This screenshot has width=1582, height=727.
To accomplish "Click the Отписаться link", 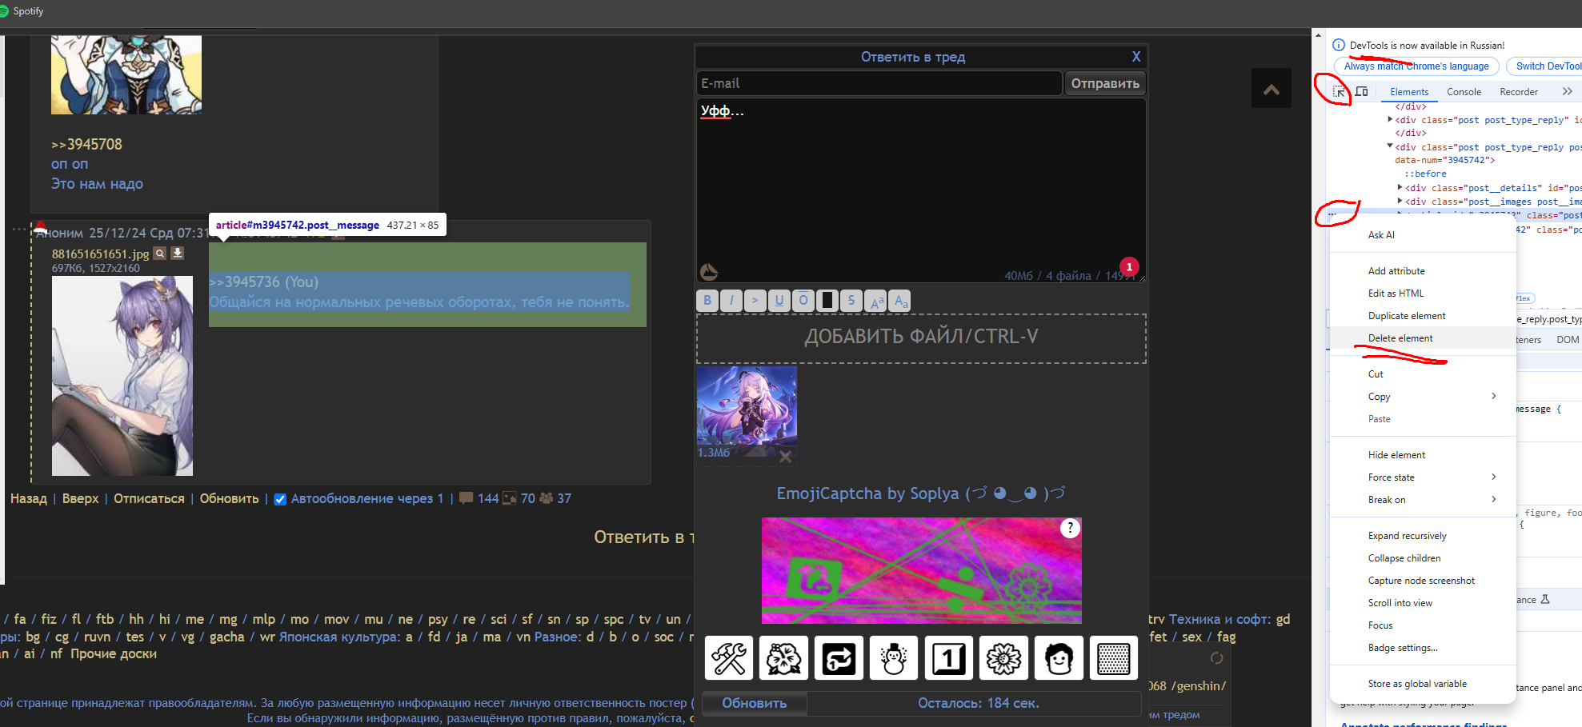I will (x=149, y=498).
